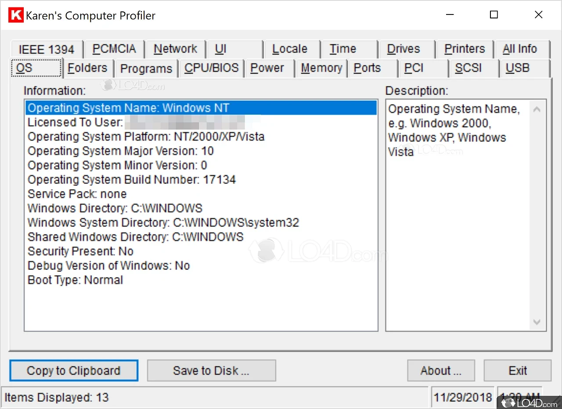Select the 'Boot Type: Normal' row

(201, 280)
